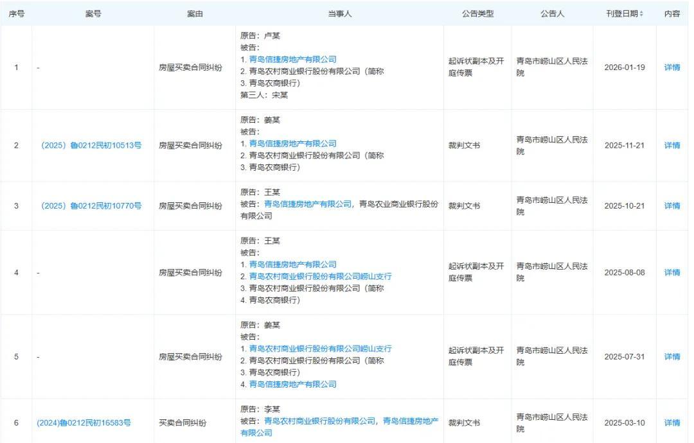Click 买卖合同纠纷 cell in row 6
Viewport: 694px width, 443px height.
182,422
